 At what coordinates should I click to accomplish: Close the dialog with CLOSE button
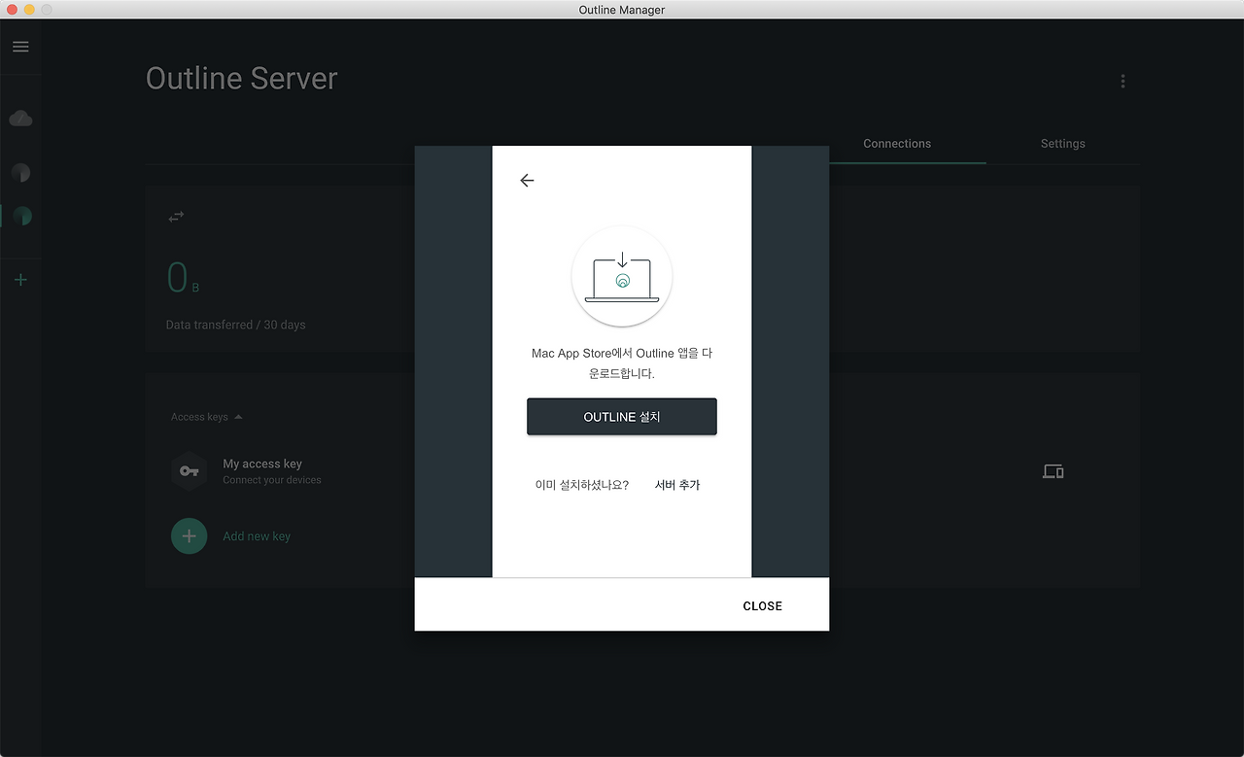coord(763,605)
